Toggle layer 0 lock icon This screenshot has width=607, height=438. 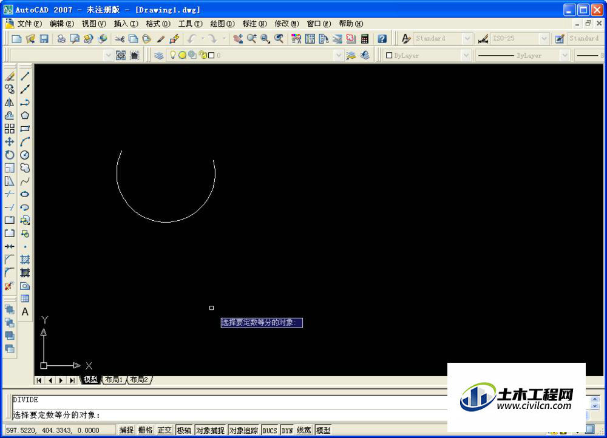[203, 55]
